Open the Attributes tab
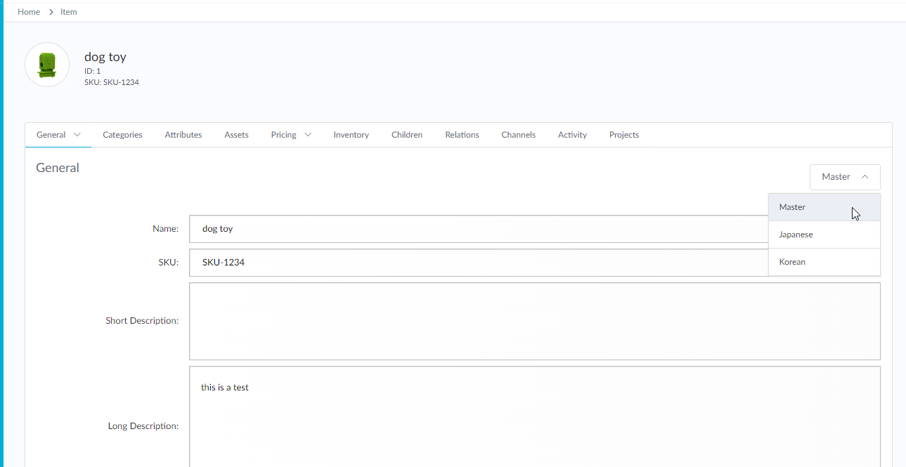Screen dimensions: 906x467 [x=183, y=135]
